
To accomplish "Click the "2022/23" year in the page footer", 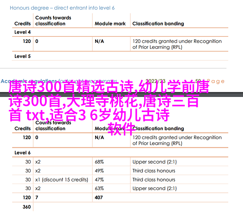I will (156, 81).
